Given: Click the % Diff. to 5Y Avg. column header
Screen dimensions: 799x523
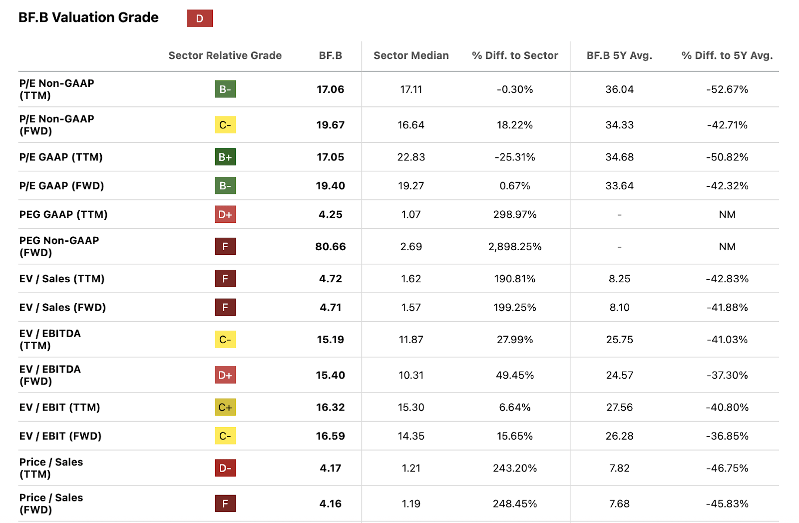Looking at the screenshot, I should point(727,55).
